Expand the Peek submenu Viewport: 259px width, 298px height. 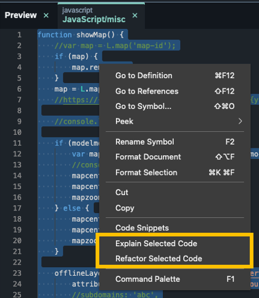tap(175, 121)
